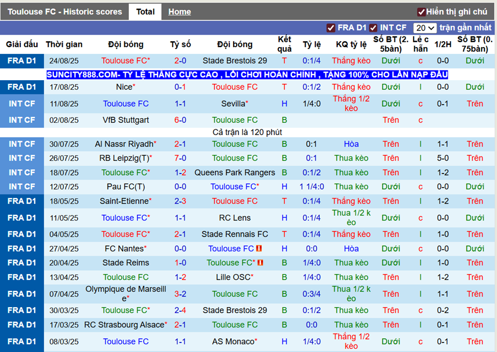Click 'Hòa' result in Al Nassr row
This screenshot has width=497, height=352.
tap(351, 144)
